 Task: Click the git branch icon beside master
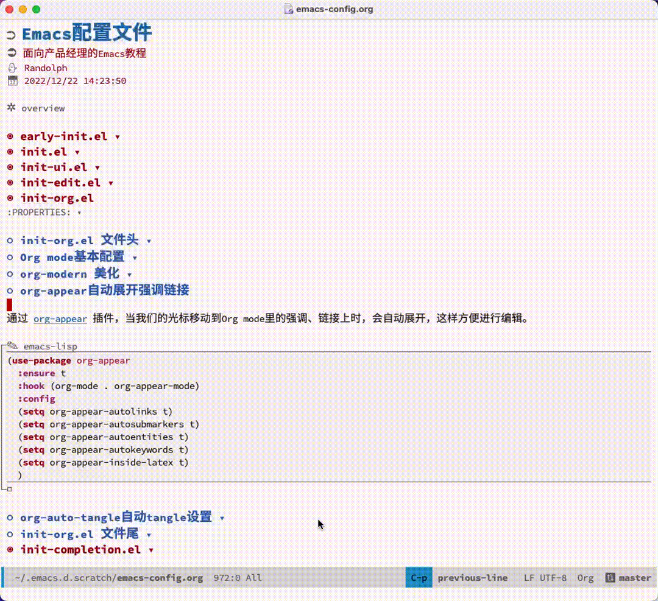pyautogui.click(x=610, y=577)
